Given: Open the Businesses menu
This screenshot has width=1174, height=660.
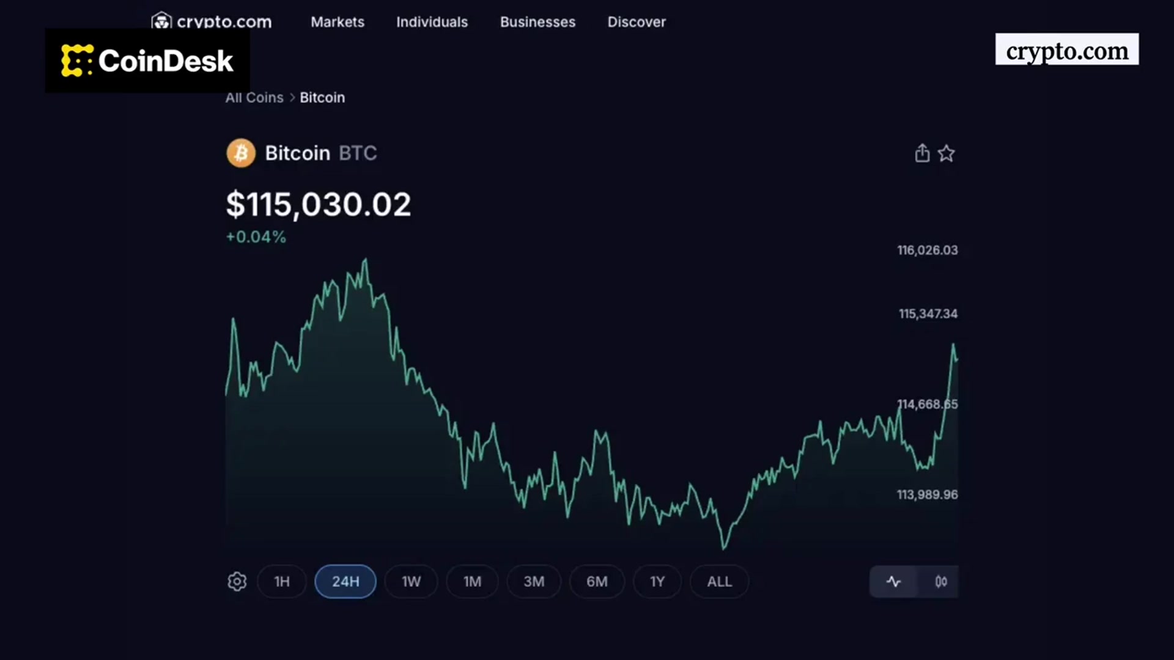Looking at the screenshot, I should (x=537, y=22).
